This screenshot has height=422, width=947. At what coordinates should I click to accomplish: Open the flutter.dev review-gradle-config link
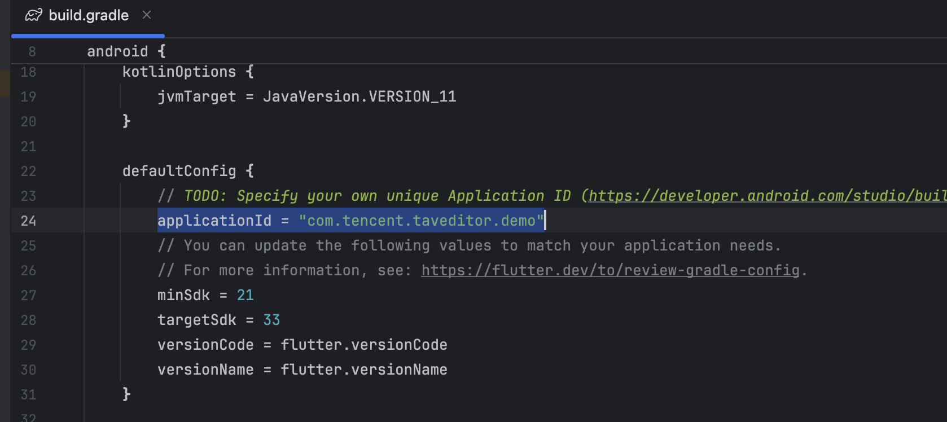click(x=610, y=270)
